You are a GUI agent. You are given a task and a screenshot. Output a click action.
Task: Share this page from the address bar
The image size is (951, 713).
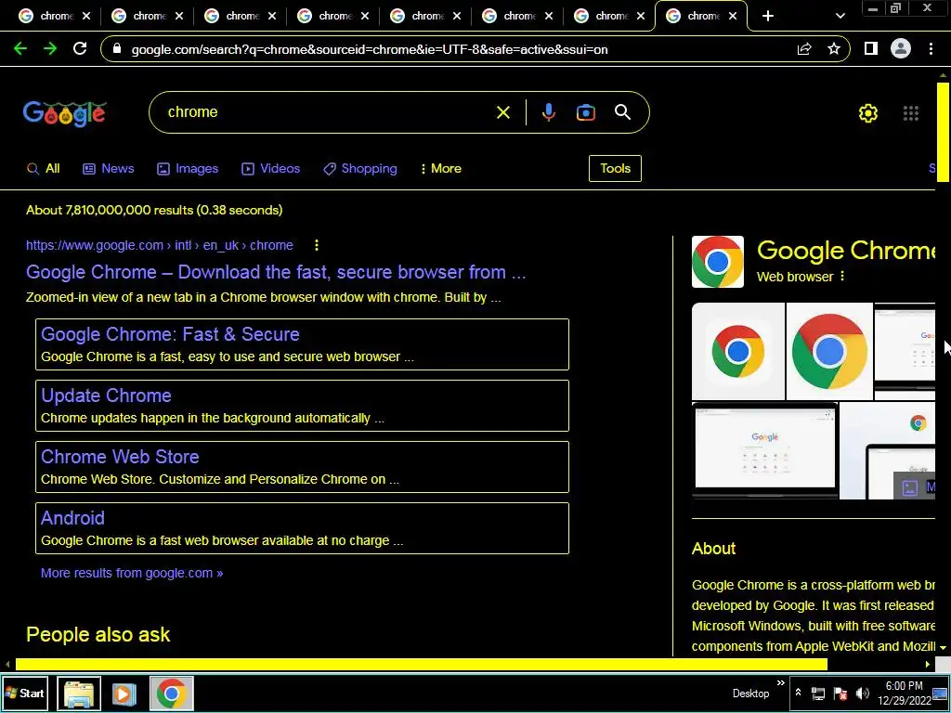pos(804,49)
